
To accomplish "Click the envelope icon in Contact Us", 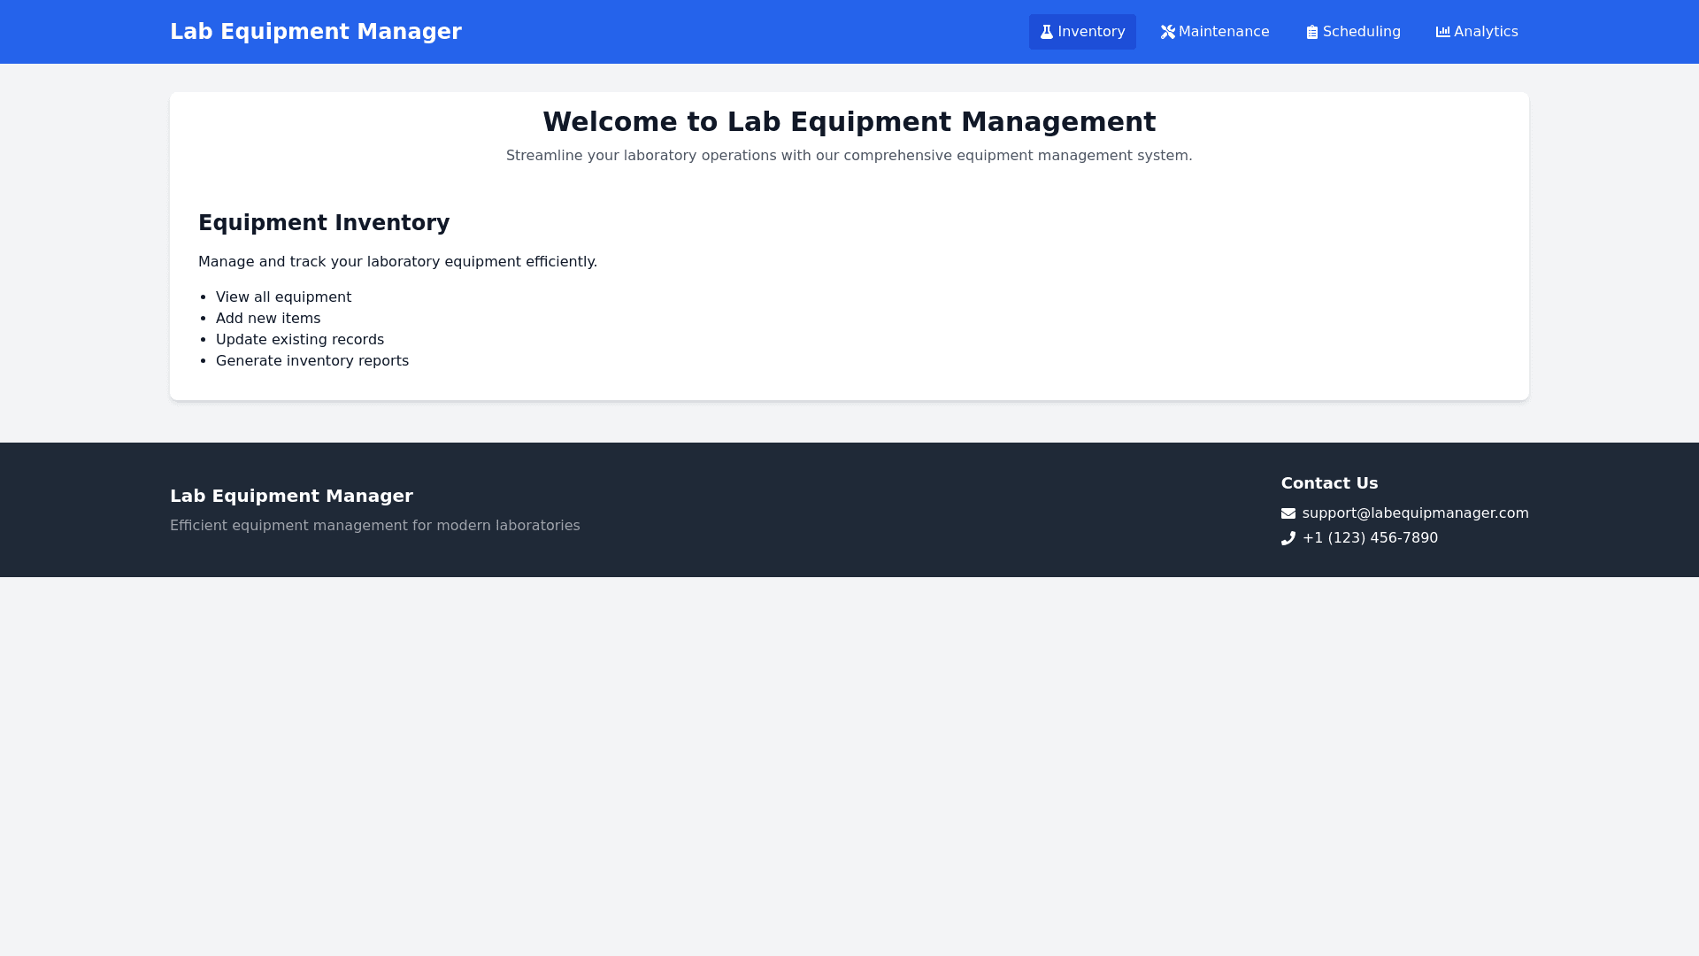I will 1288,513.
